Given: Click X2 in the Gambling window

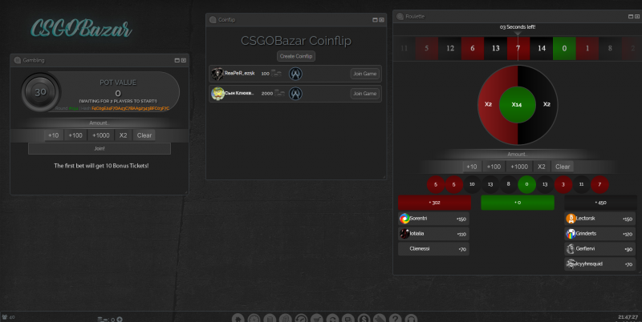Looking at the screenshot, I should 124,135.
